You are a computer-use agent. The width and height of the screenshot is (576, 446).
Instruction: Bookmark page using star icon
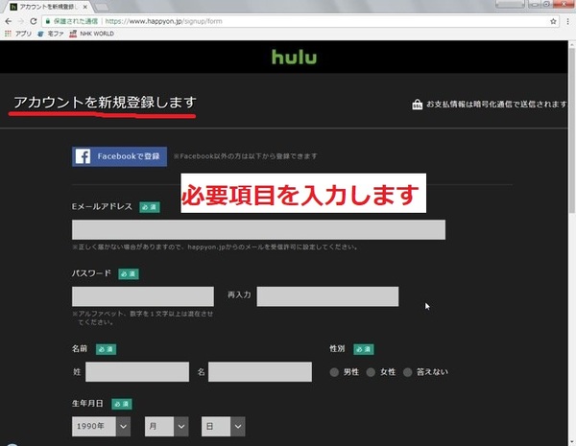pyautogui.click(x=553, y=21)
